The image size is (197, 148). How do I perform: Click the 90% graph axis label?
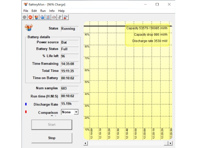pos(87,35)
